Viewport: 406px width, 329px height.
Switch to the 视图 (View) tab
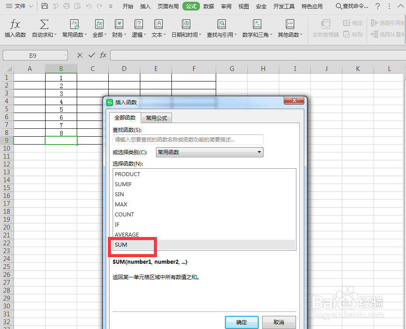(243, 6)
